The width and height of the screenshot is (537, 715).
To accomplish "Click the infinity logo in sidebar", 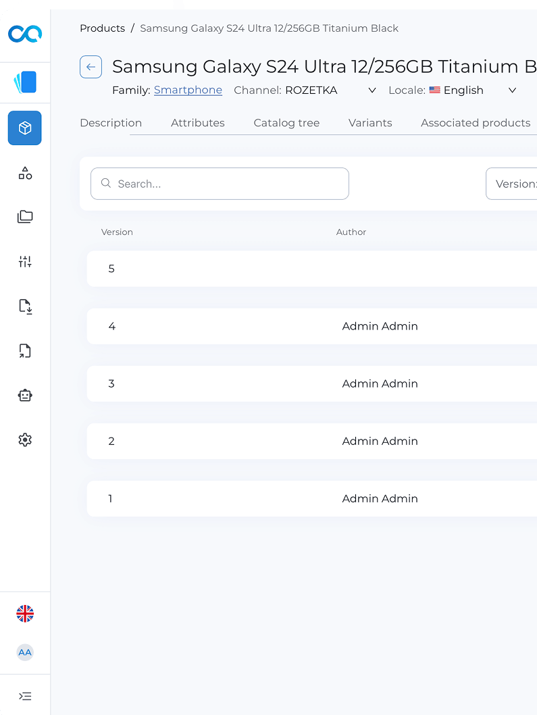I will coord(25,34).
